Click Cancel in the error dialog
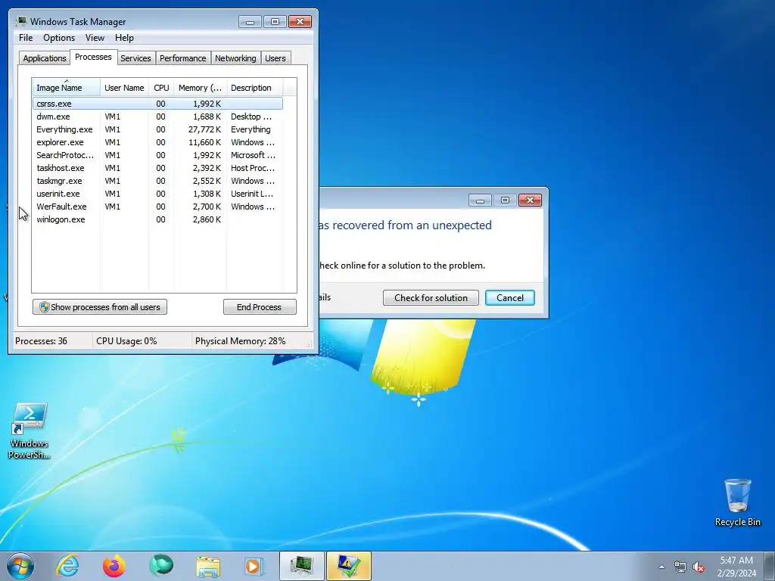The height and width of the screenshot is (581, 775). [509, 298]
